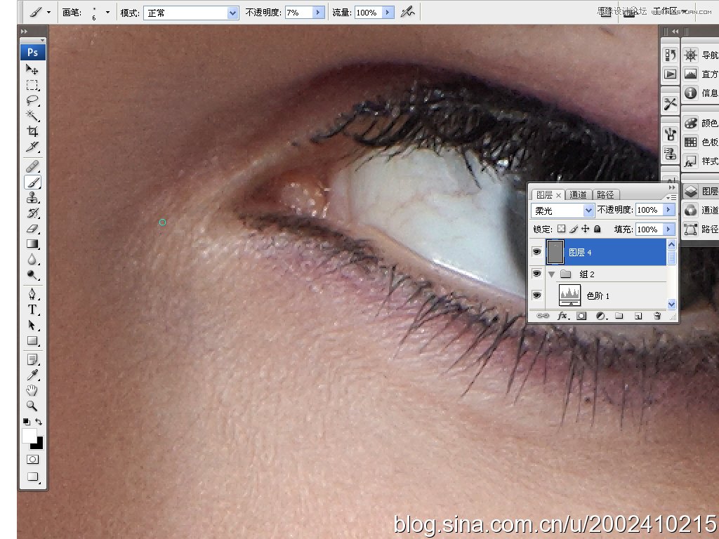Viewport: 719px width, 539px height.
Task: Select the Clone Stamp tool
Action: pos(32,197)
